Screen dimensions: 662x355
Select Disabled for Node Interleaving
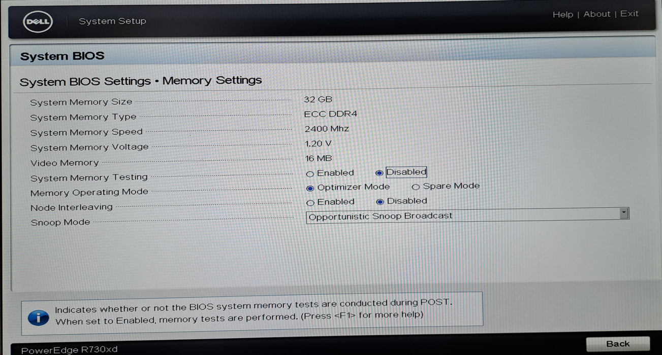tap(380, 202)
